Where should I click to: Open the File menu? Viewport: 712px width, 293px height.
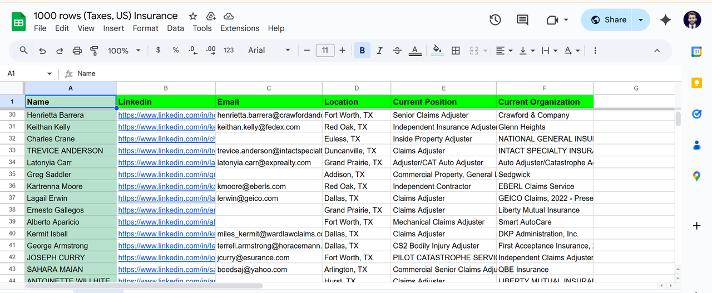point(40,28)
